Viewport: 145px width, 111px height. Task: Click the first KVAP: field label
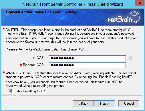(40, 58)
